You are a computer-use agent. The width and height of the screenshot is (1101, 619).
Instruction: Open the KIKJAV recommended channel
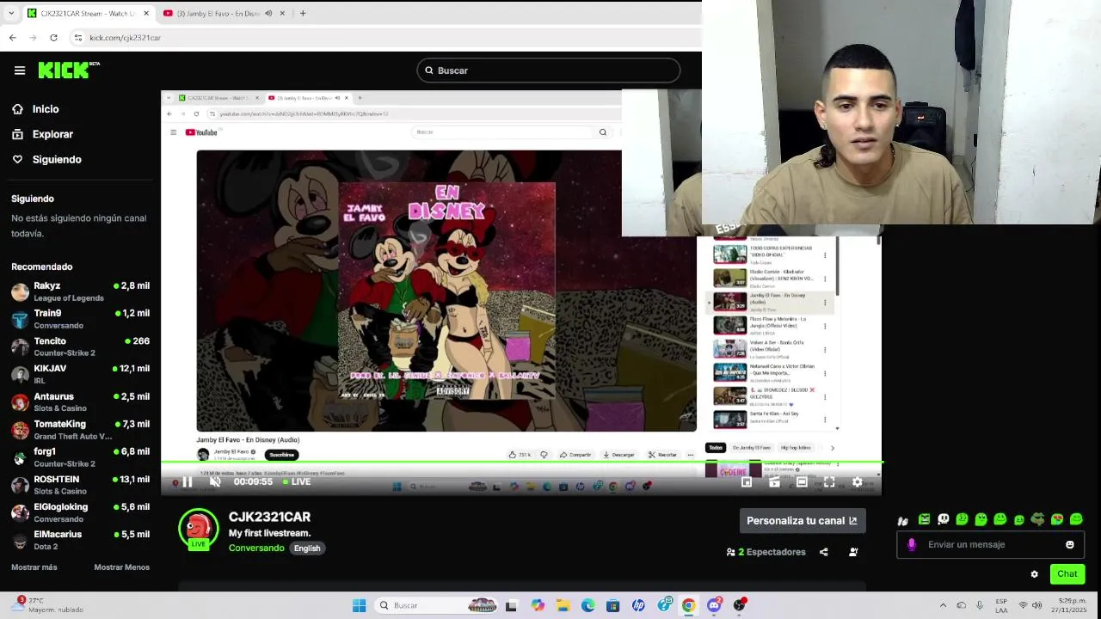coord(80,374)
